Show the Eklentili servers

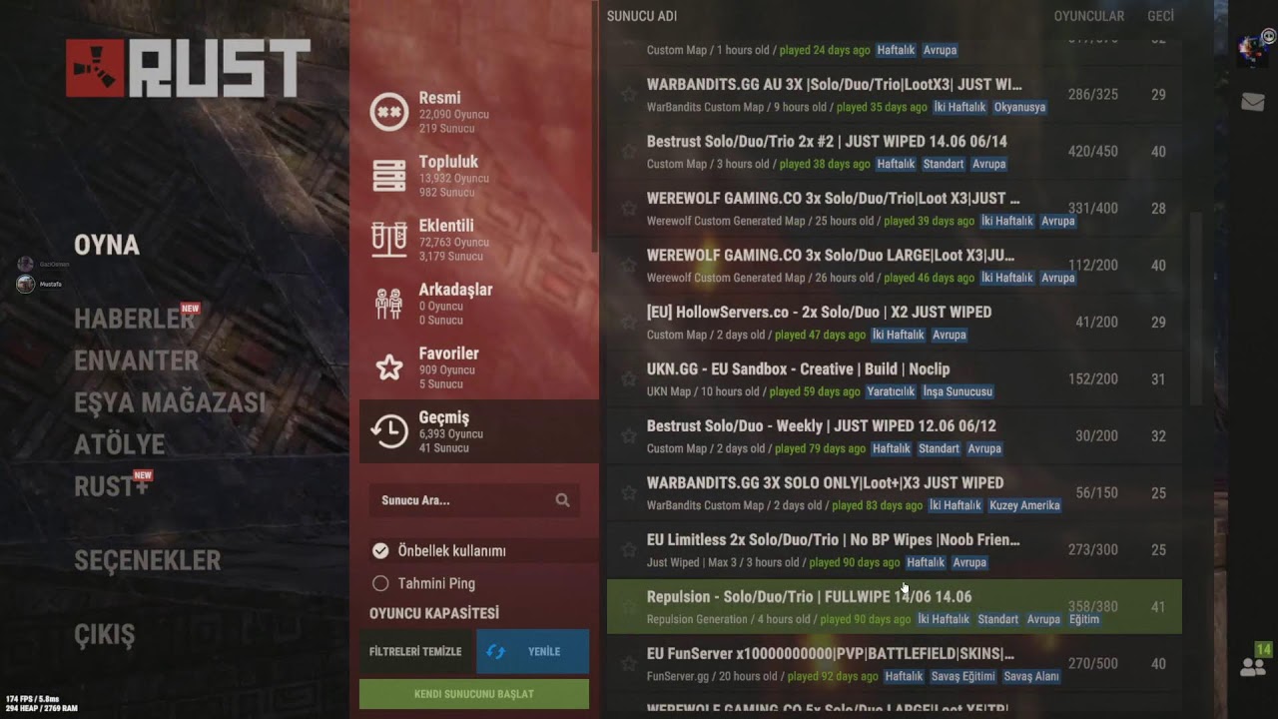pyautogui.click(x=479, y=241)
